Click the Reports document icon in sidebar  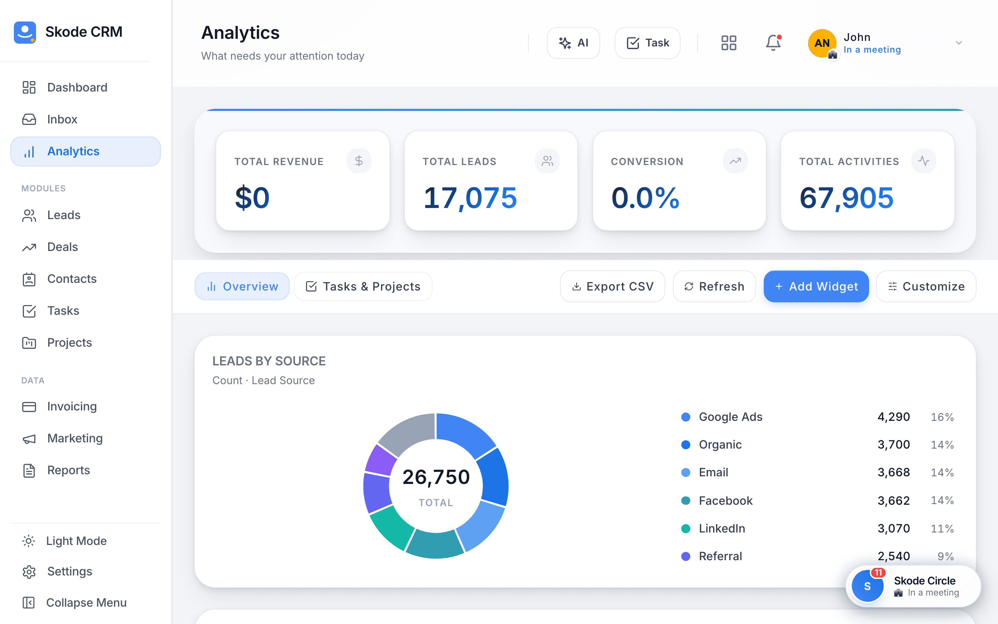click(x=29, y=470)
